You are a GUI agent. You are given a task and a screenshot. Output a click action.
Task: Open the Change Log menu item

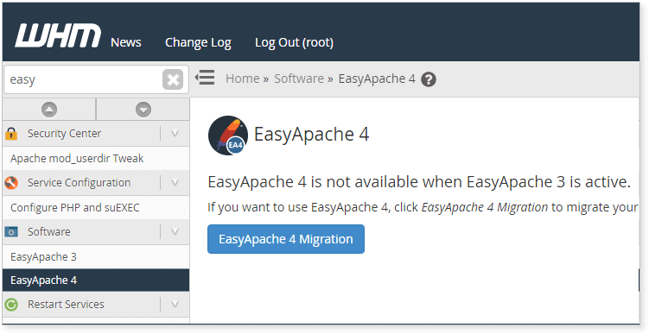click(198, 42)
